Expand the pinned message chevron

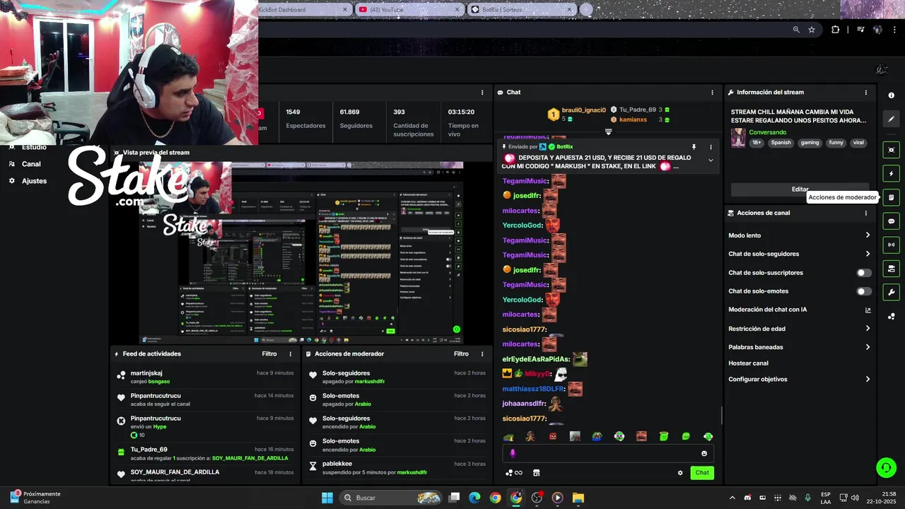click(x=711, y=160)
